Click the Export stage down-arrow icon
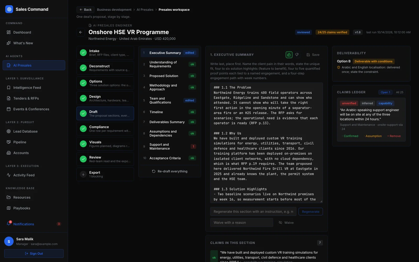 [83, 174]
